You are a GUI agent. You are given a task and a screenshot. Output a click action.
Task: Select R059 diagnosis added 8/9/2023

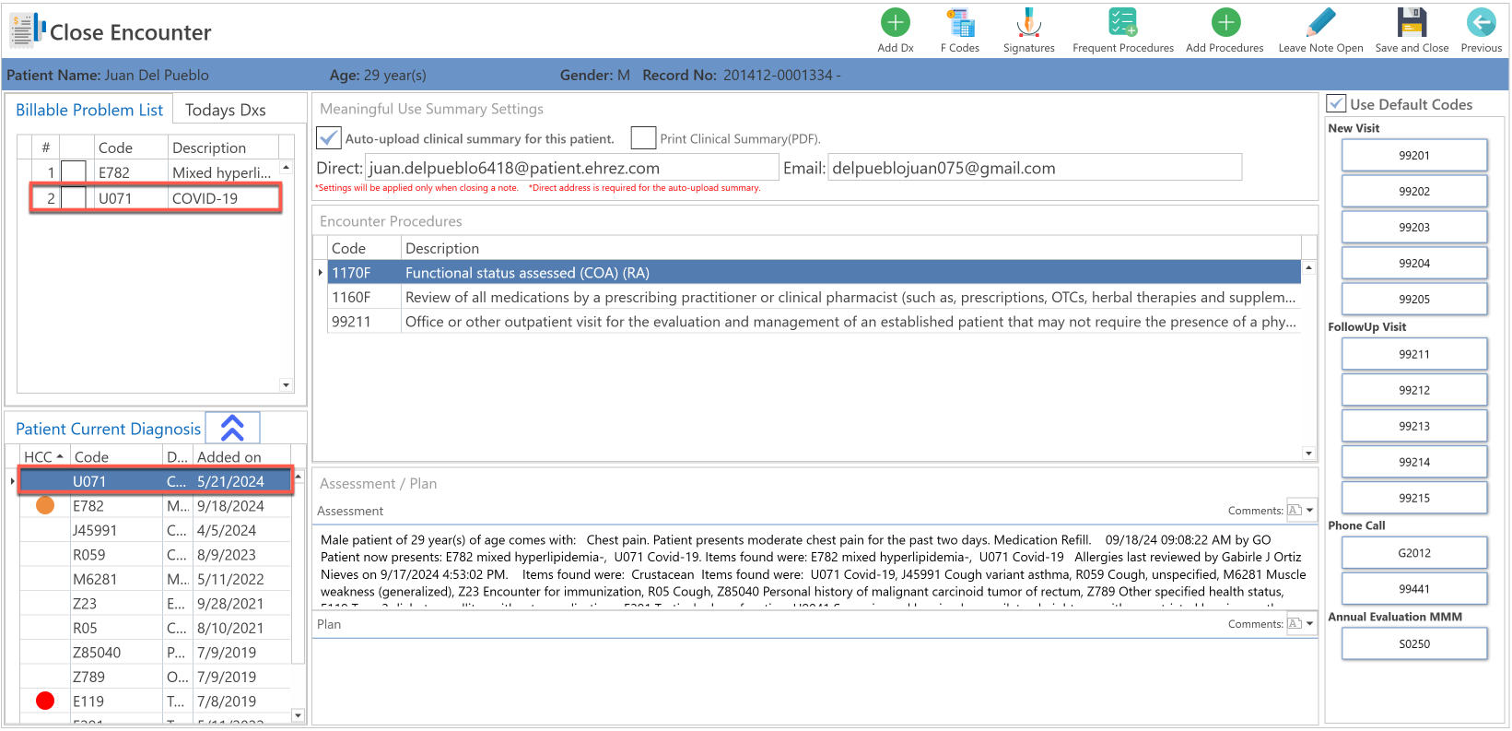[x=155, y=555]
